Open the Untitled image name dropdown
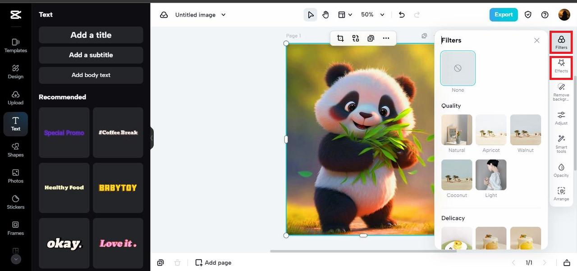The image size is (577, 271). [x=201, y=15]
